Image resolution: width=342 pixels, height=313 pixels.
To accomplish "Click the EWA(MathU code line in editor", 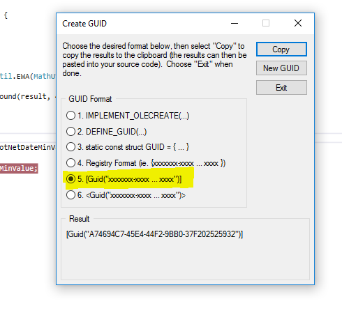I will (28, 76).
